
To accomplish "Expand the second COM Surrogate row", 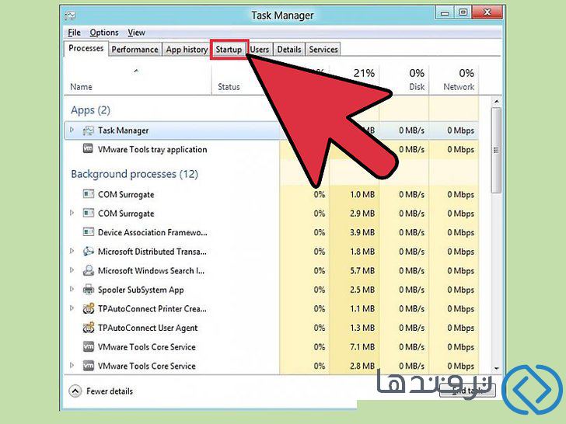I will coord(72,213).
